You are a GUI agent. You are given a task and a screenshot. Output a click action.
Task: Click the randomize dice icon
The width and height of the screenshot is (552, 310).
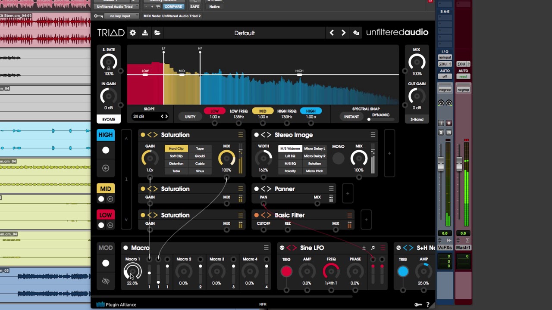pos(356,33)
